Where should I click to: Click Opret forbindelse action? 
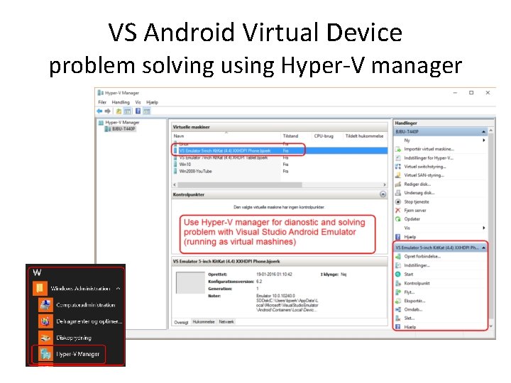tap(422, 257)
